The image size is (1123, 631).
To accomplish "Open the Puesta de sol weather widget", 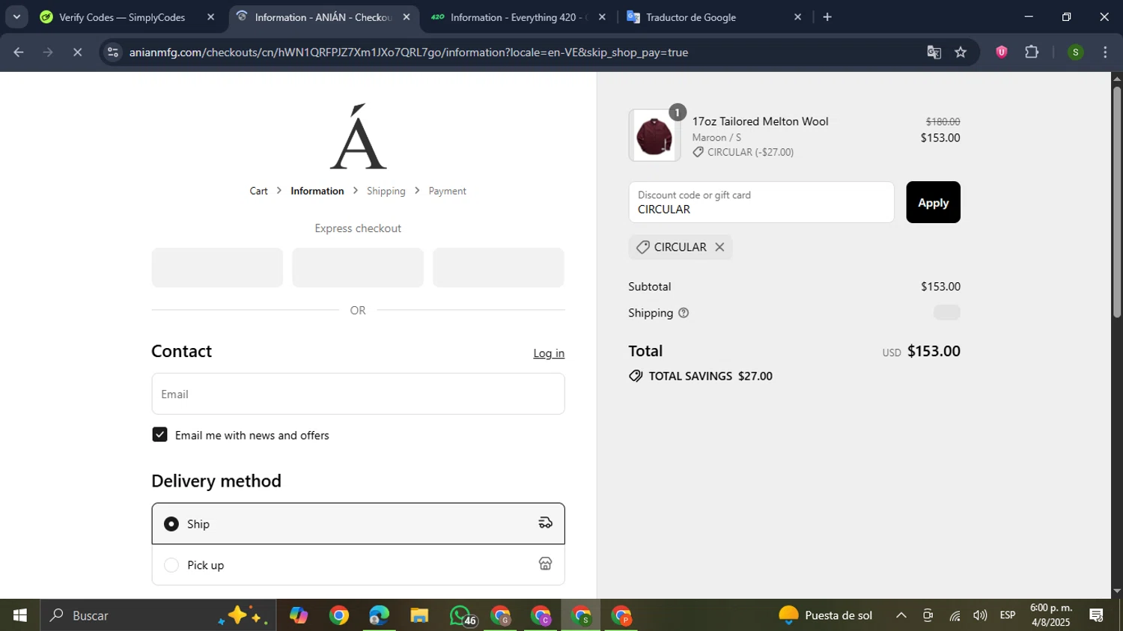I will pos(825,615).
